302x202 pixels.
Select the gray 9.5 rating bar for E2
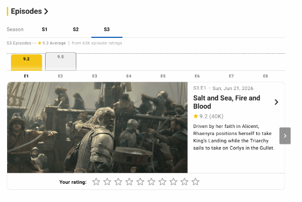click(x=60, y=61)
